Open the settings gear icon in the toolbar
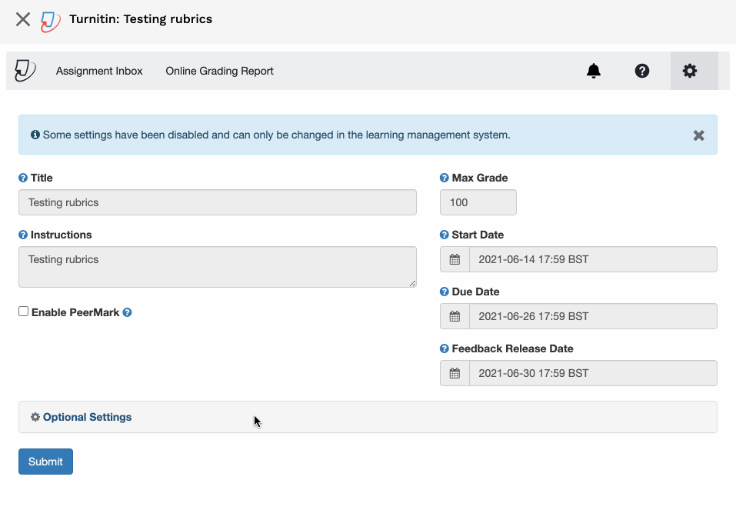 (x=690, y=71)
